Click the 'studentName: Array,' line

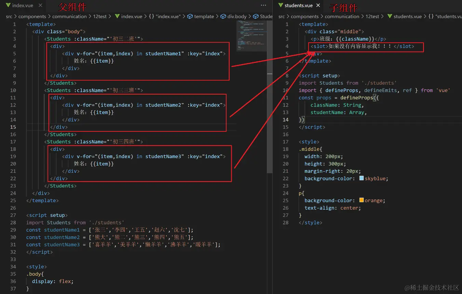[338, 112]
